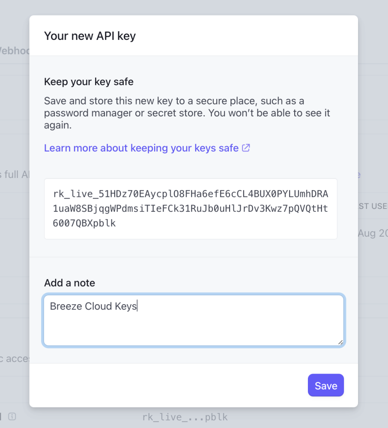This screenshot has height=428, width=388.
Task: Click the "Keep your key safe" heading
Action: coord(89,82)
